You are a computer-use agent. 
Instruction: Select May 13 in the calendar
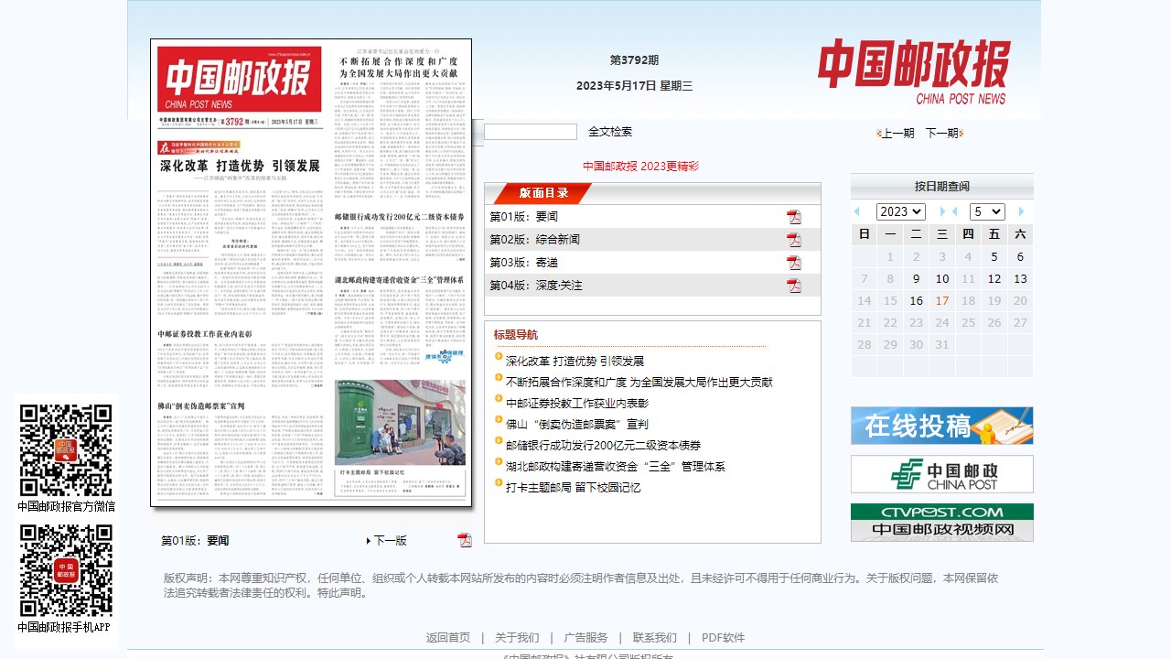pos(1020,278)
